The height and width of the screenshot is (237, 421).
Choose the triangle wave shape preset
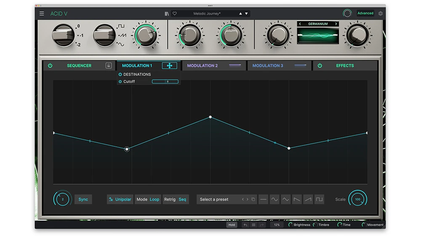(x=286, y=199)
